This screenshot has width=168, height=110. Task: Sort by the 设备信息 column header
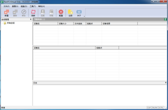point(119,24)
